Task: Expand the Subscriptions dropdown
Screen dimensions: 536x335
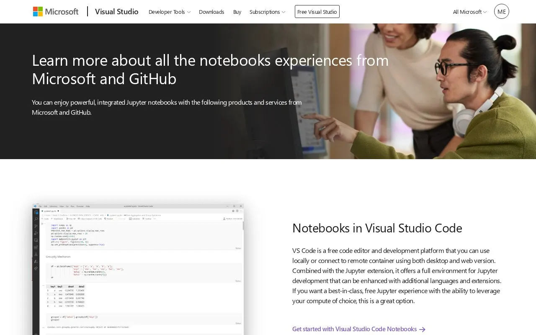Action: point(267,12)
